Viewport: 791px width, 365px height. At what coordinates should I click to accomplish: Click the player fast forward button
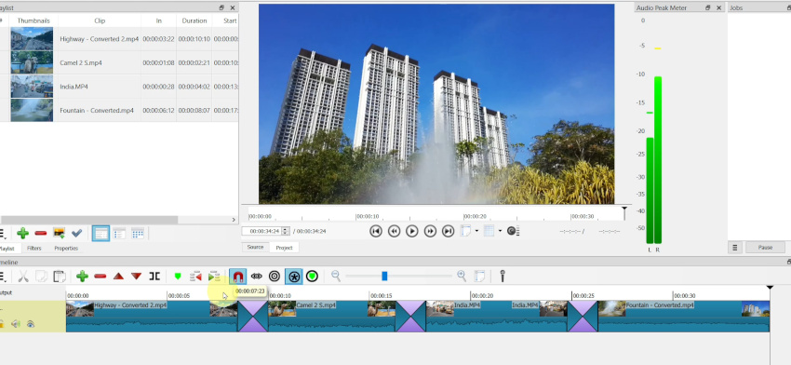coord(430,231)
